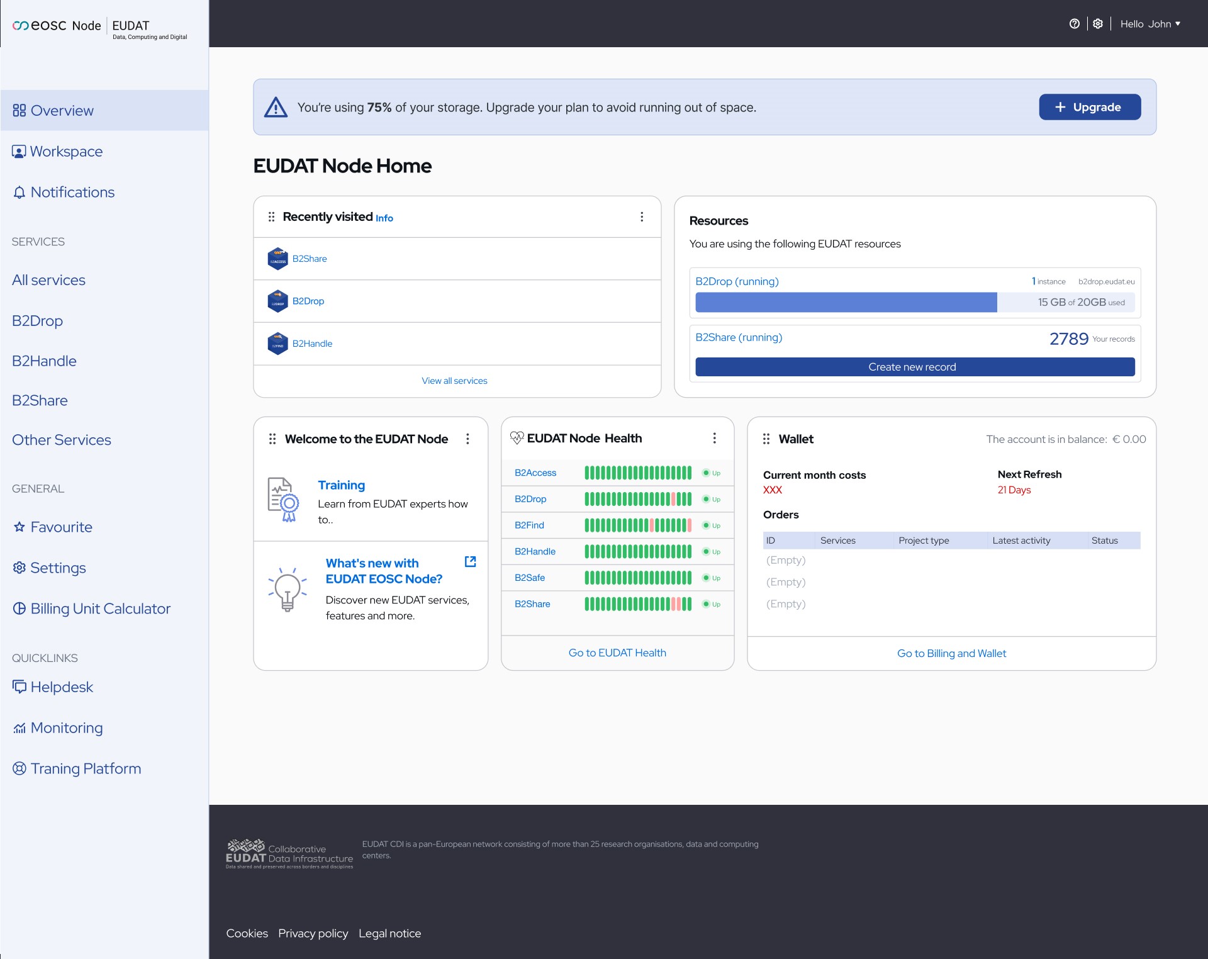Viewport: 1208px width, 959px height.
Task: Open external link icon beside What's new
Action: pyautogui.click(x=470, y=561)
